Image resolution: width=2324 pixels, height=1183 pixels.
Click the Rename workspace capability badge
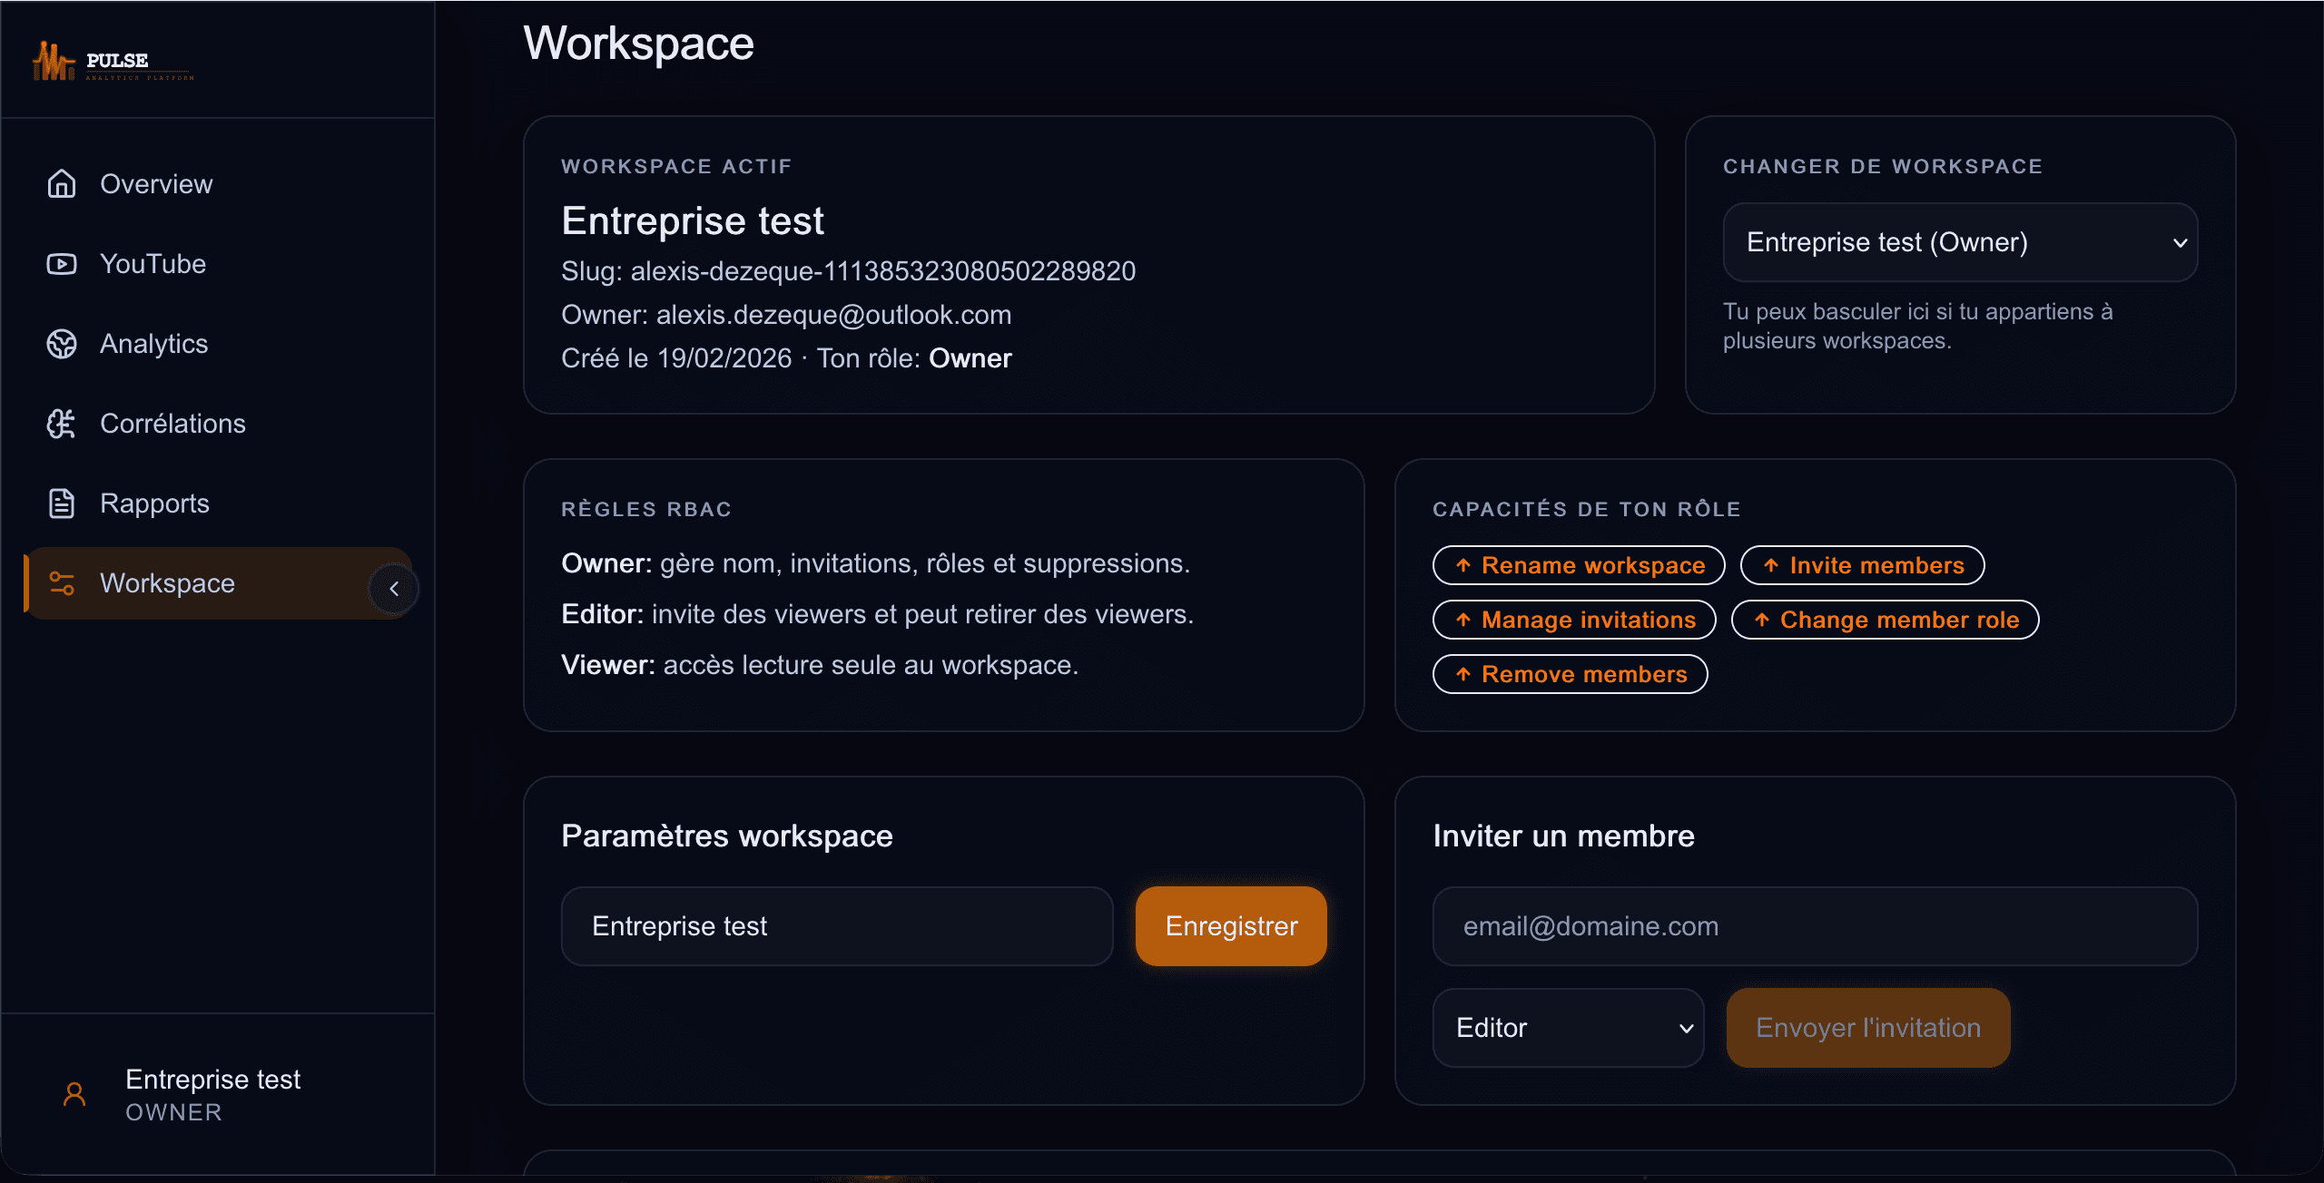(1578, 565)
